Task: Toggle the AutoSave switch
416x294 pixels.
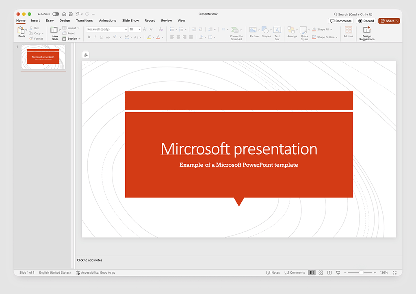Action: pos(56,14)
